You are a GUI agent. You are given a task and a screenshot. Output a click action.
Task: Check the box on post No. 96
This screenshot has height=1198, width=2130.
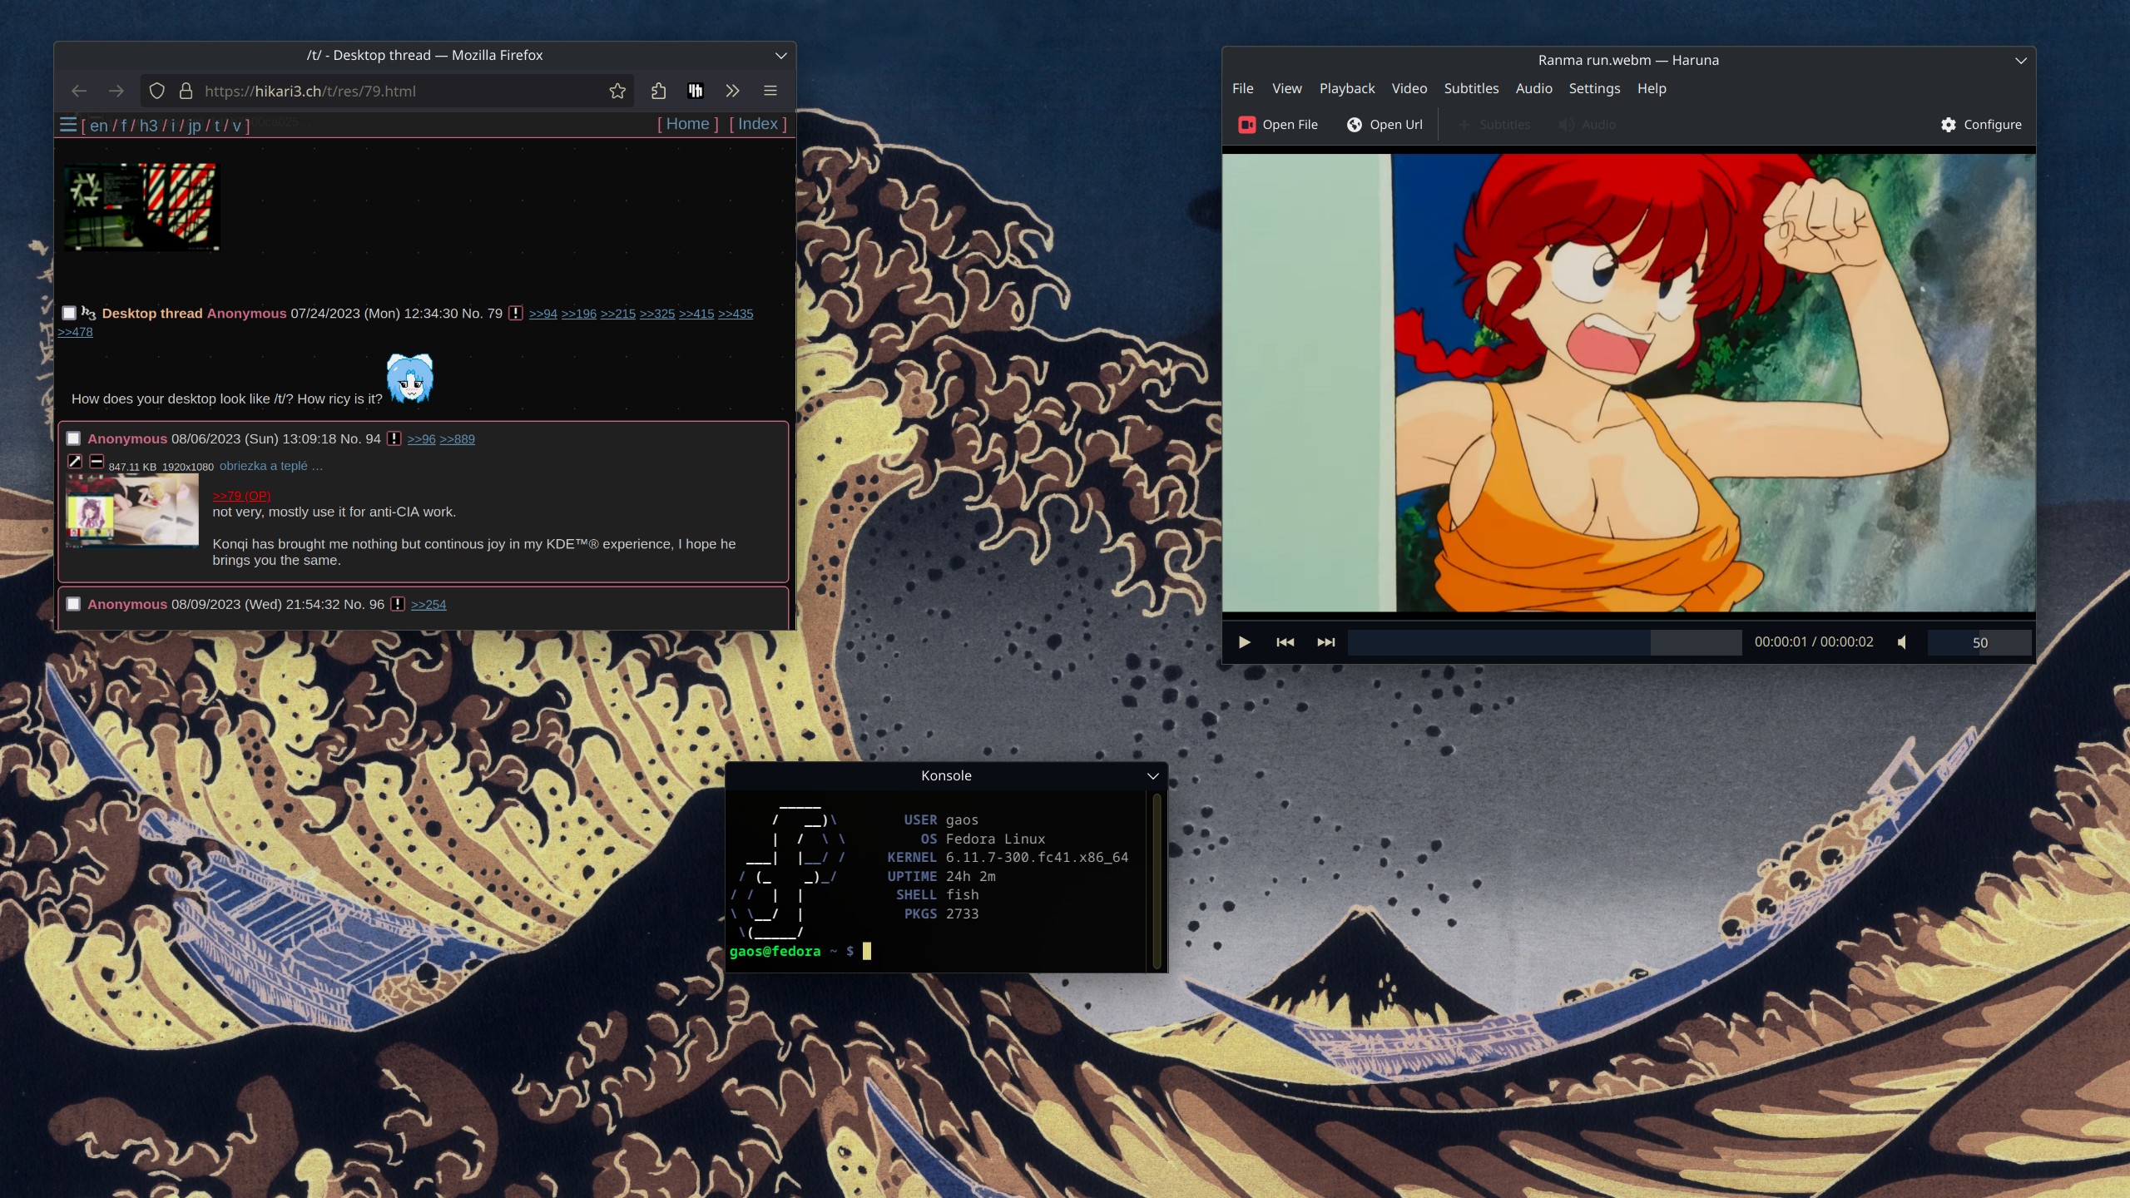[x=73, y=604]
